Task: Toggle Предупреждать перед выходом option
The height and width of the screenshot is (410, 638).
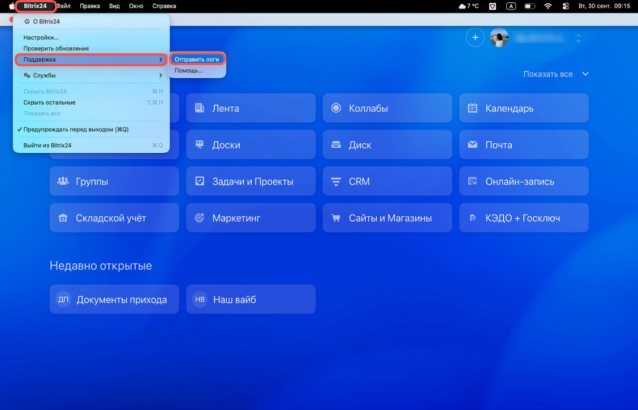Action: click(76, 130)
